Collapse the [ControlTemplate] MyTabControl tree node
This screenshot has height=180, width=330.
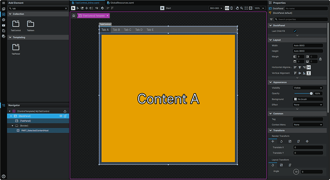click(10, 111)
